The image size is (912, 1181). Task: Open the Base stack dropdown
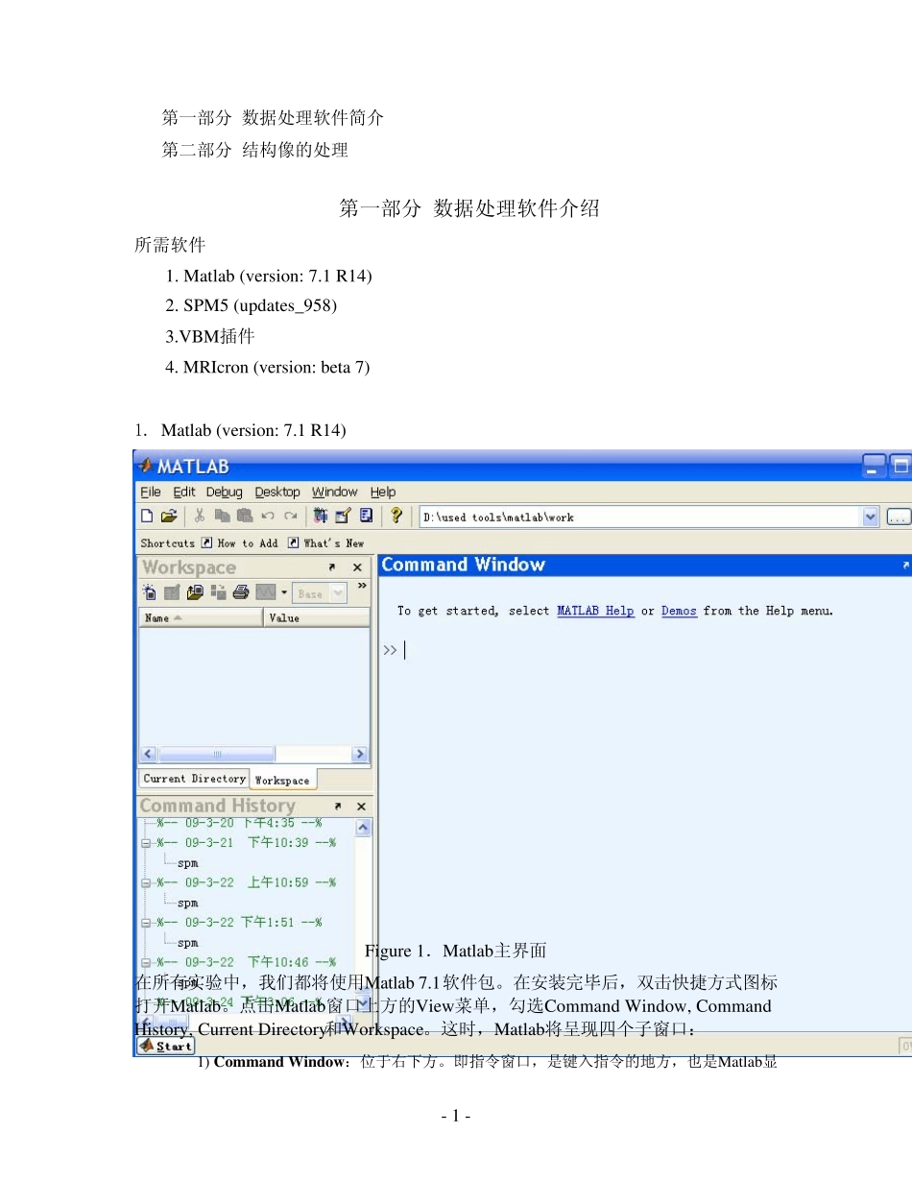[320, 594]
